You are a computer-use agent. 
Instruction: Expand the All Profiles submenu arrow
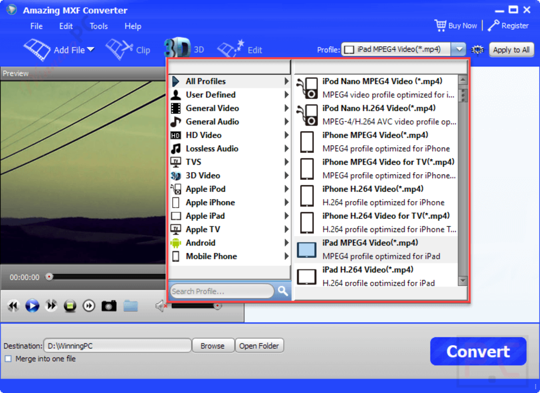coord(286,81)
